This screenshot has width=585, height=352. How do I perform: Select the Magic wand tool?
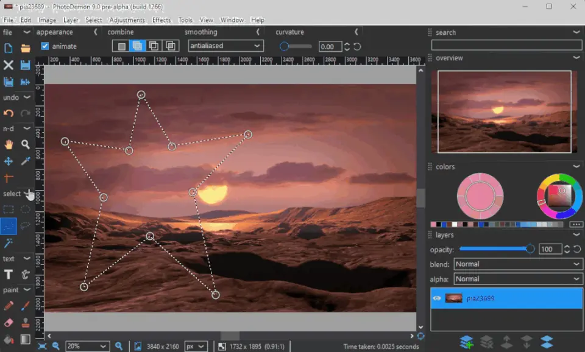(8, 243)
